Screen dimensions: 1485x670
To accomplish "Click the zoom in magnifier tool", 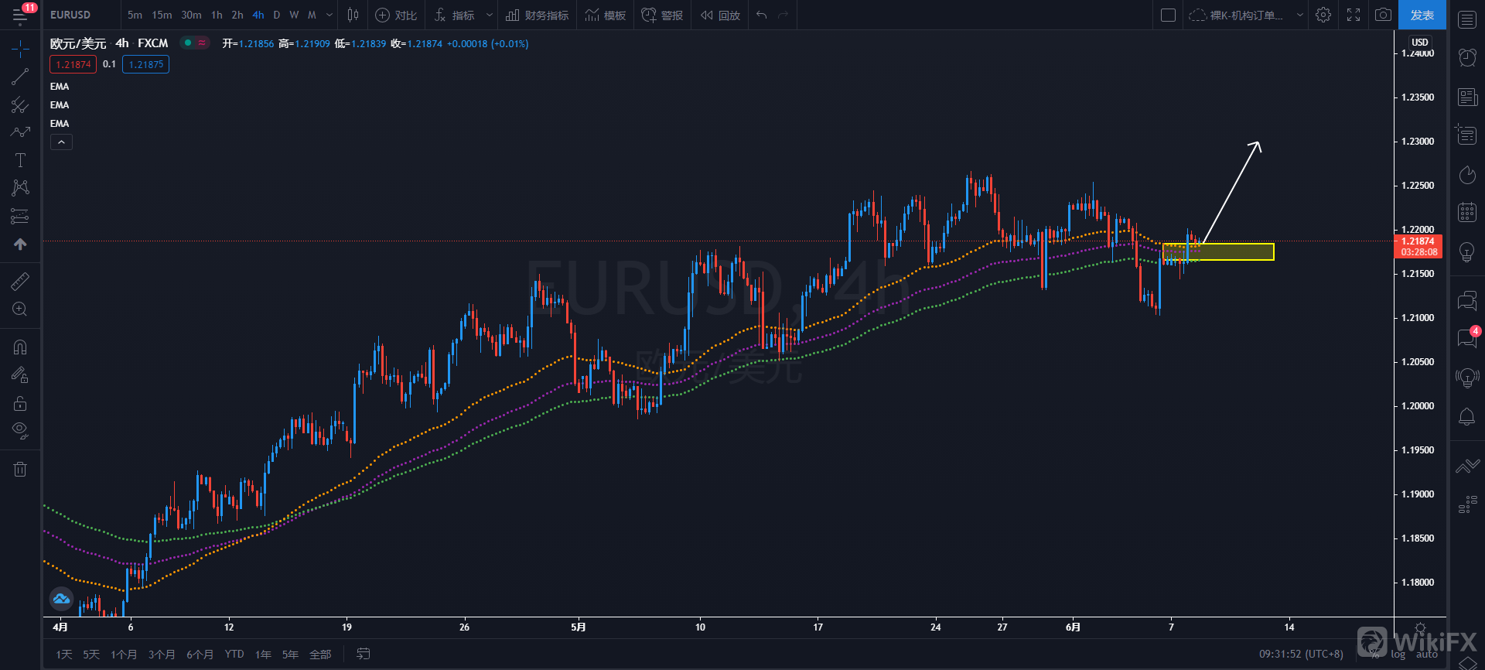I will 20,309.
